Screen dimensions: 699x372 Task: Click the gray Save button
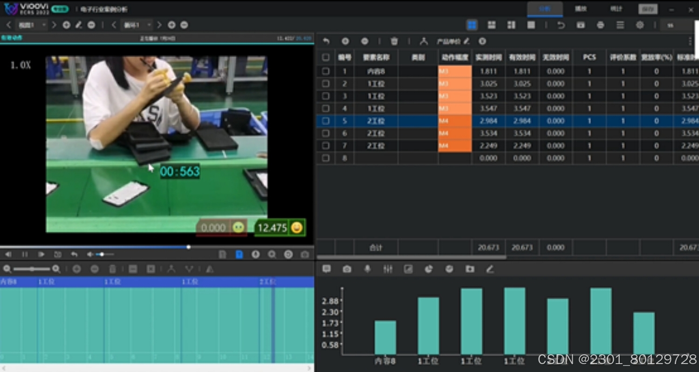click(648, 9)
